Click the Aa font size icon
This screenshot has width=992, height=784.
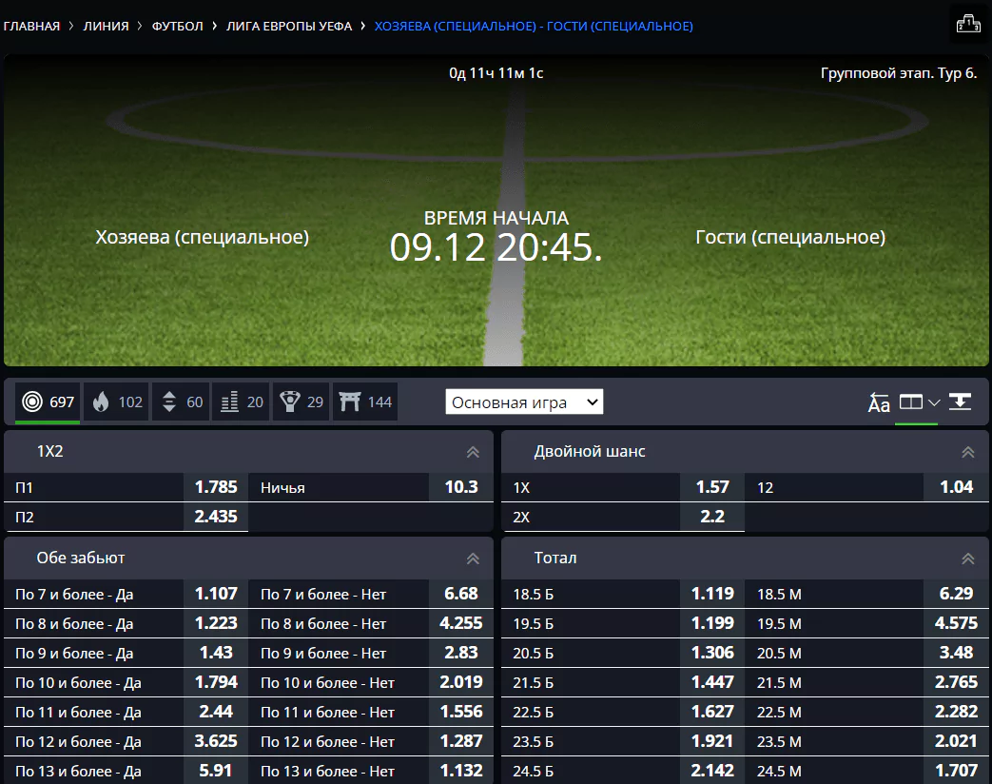point(879,402)
